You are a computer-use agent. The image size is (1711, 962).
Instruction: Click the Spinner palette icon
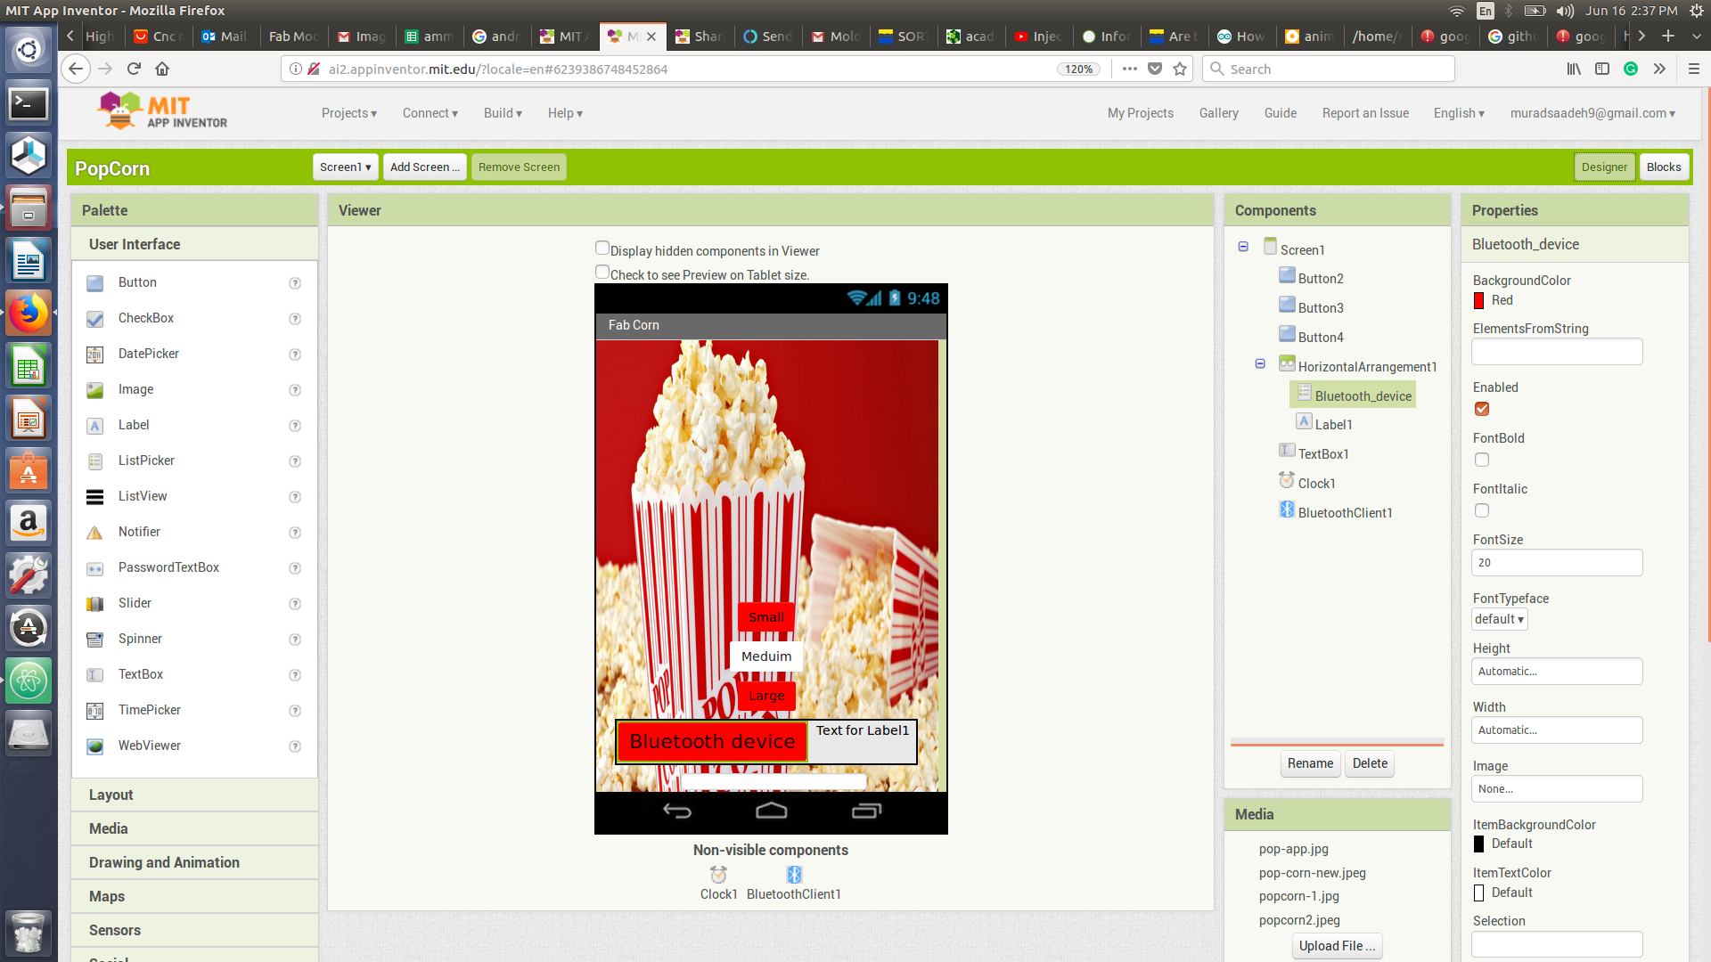click(x=95, y=640)
